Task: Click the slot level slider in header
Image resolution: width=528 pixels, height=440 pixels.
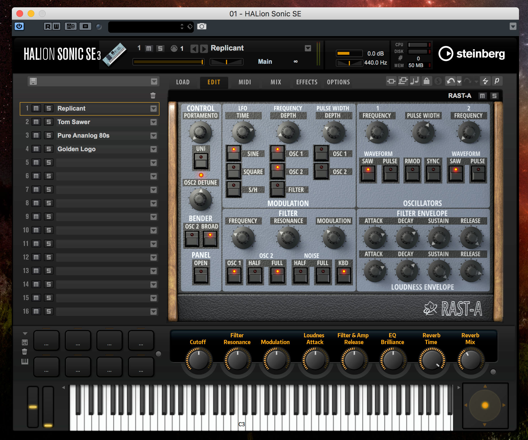Action: pyautogui.click(x=168, y=62)
